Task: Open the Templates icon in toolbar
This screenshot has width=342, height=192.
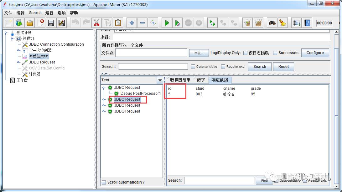Action: [x=19, y=23]
